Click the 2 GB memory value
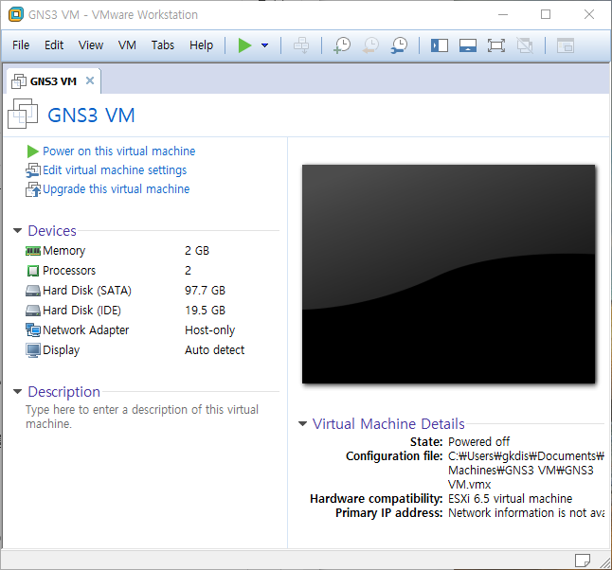 197,251
